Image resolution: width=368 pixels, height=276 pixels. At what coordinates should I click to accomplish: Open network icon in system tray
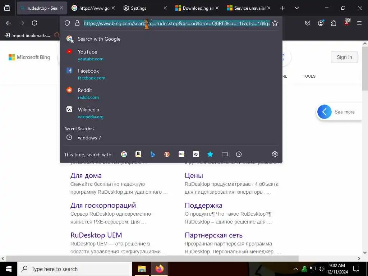pos(313,269)
